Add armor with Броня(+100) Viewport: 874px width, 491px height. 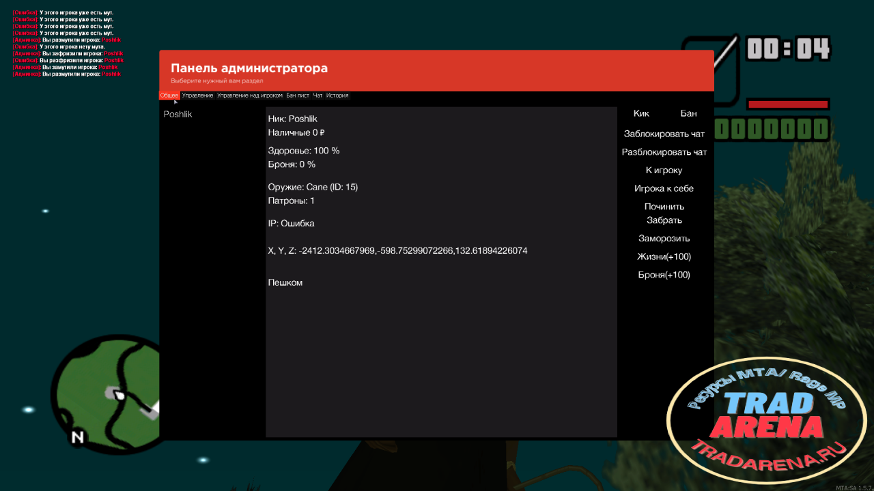(664, 275)
